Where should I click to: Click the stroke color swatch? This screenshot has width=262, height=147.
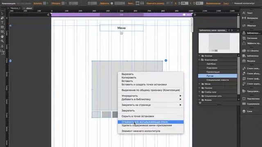pyautogui.click(x=63, y=3)
